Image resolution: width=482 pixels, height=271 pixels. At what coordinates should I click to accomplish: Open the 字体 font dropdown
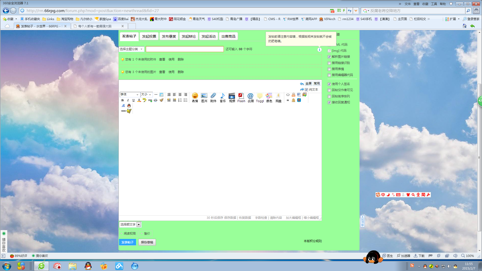pos(130,95)
